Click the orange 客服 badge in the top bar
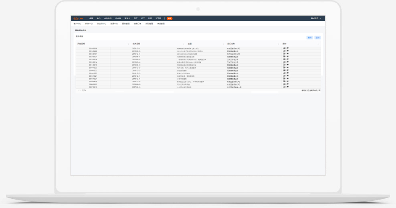The image size is (396, 208). [x=170, y=18]
